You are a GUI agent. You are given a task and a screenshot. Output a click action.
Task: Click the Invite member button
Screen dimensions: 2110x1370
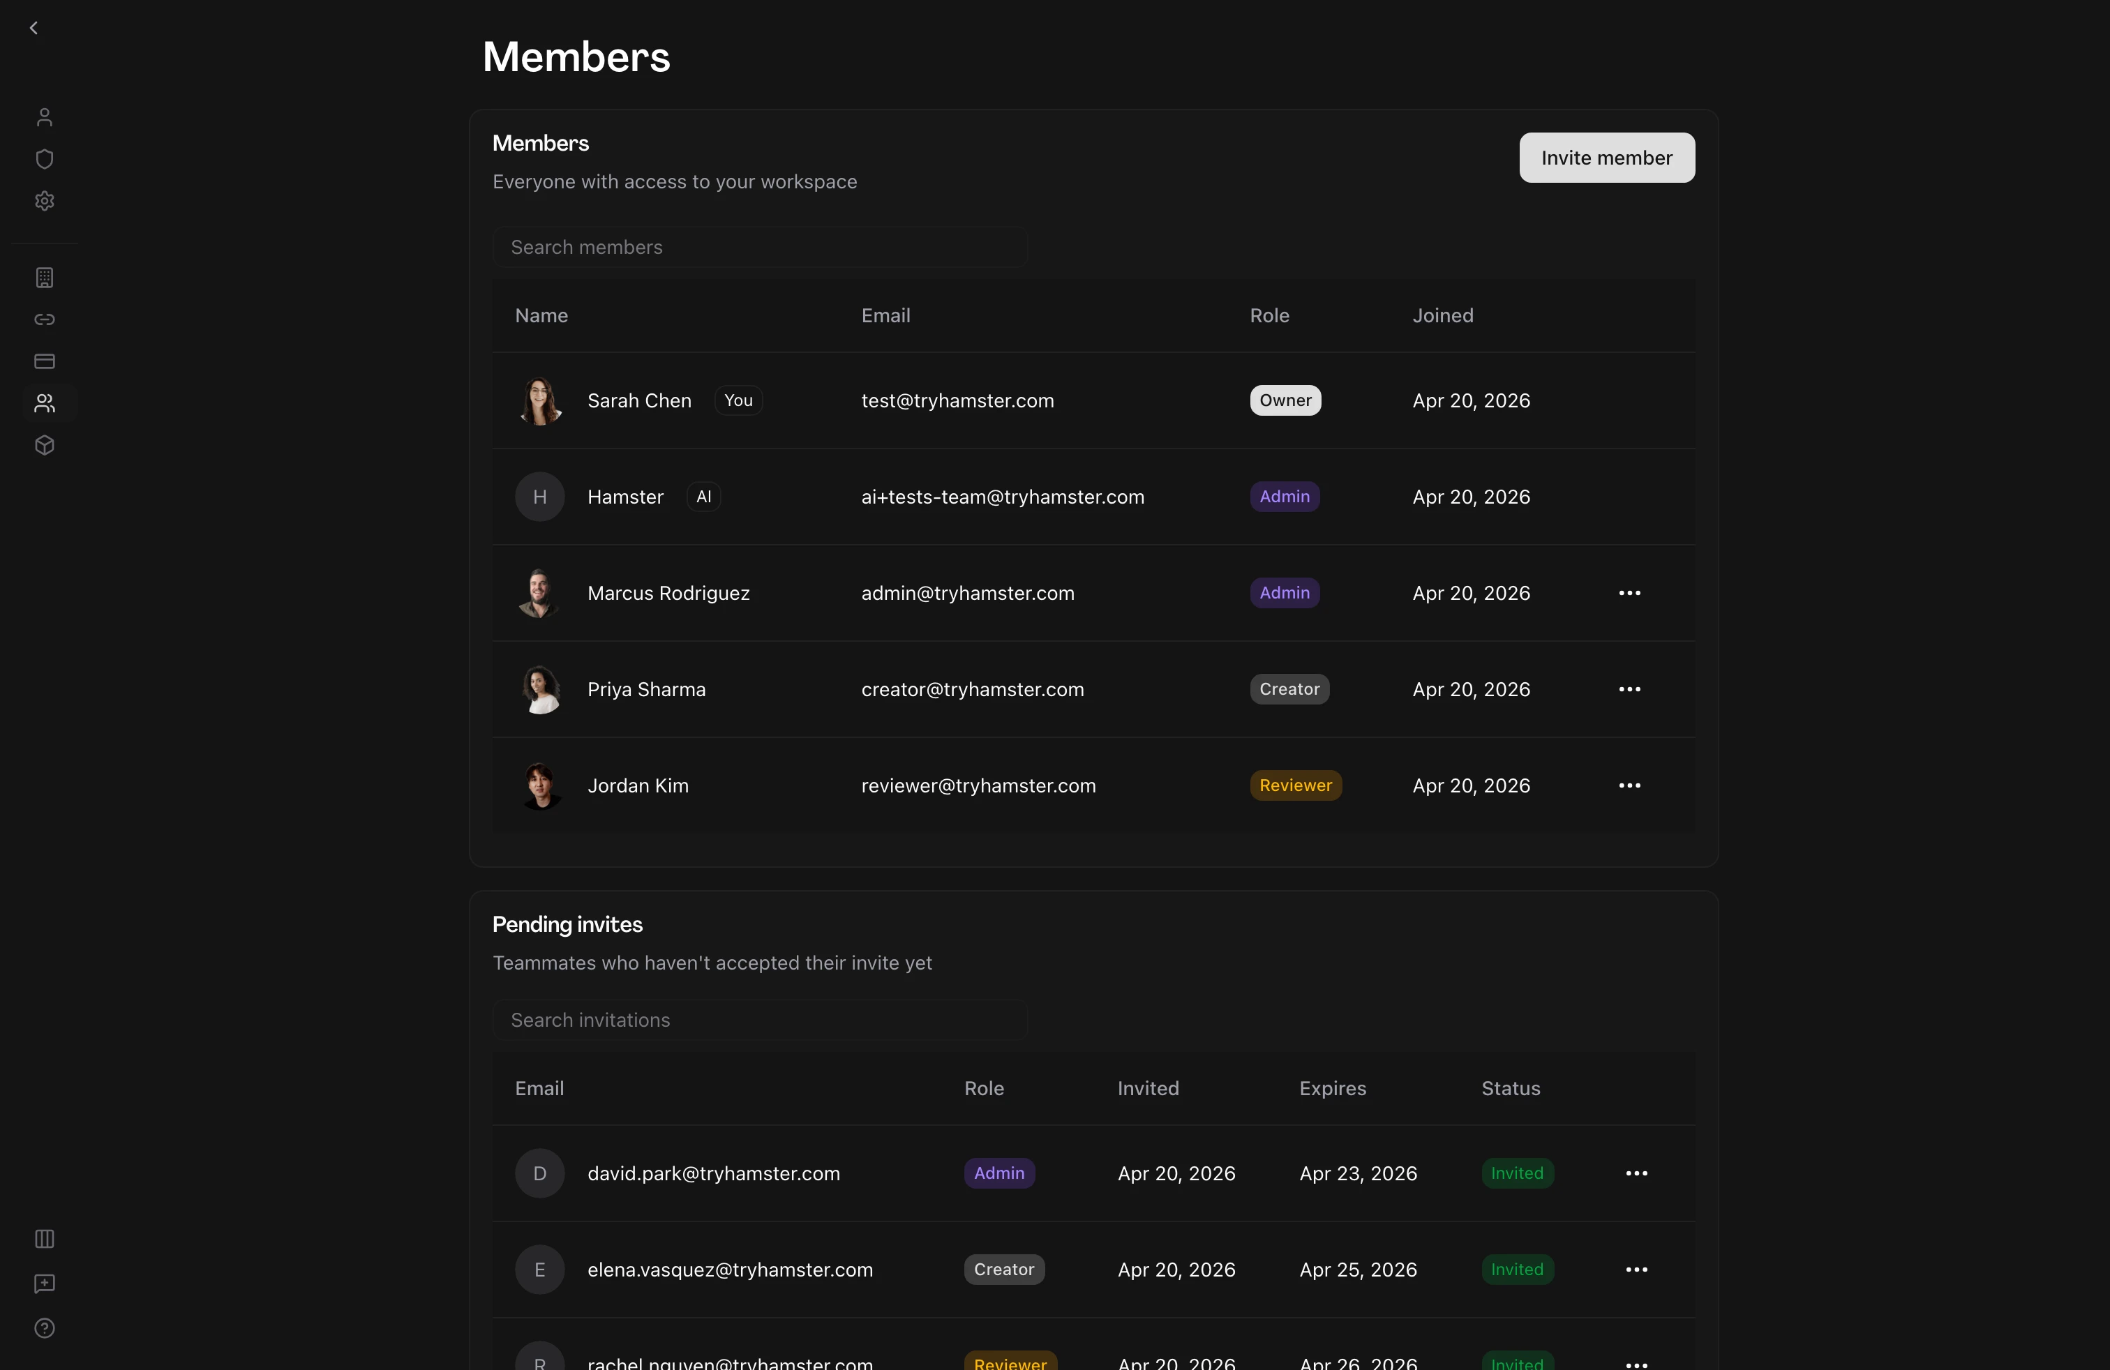coord(1606,158)
